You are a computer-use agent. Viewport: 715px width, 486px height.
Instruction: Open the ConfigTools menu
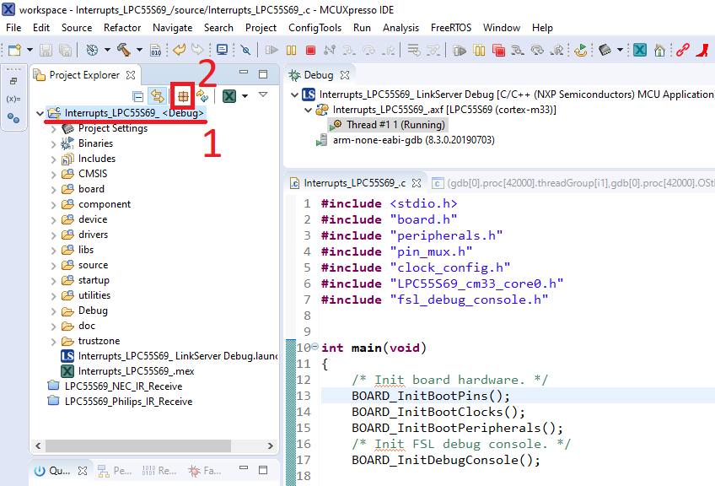click(314, 28)
